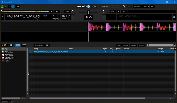Sort by the song column header
The height and width of the screenshot is (103, 177).
point(51,49)
